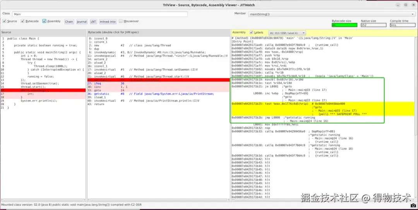Click the Bytecode pane horizontal scrollbar
The height and width of the screenshot is (210, 418).
click(158, 200)
